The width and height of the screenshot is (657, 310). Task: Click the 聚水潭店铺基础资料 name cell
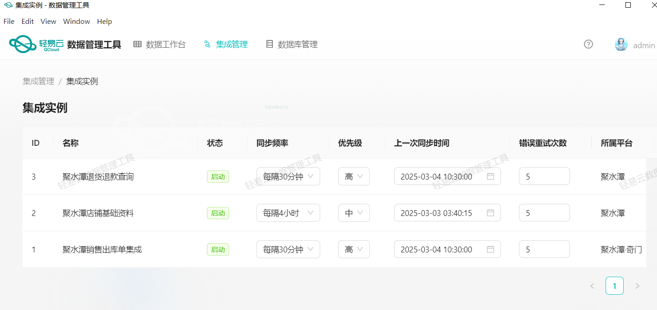pos(98,213)
